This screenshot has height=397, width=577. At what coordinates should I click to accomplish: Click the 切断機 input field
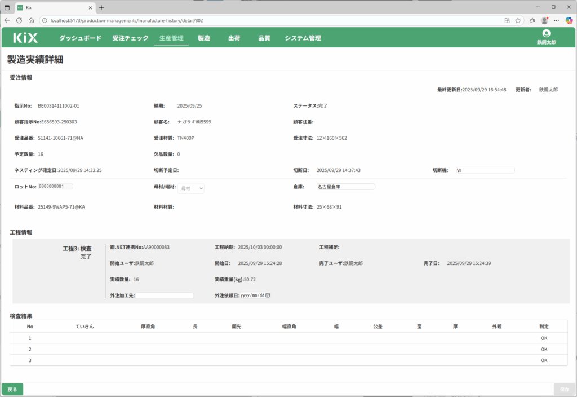(x=485, y=170)
